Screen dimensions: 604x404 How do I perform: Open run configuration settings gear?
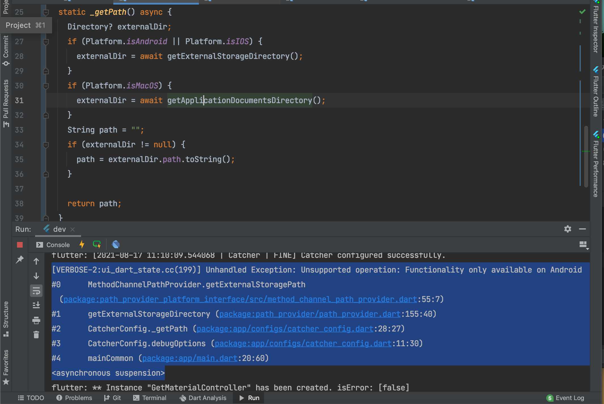click(x=567, y=229)
